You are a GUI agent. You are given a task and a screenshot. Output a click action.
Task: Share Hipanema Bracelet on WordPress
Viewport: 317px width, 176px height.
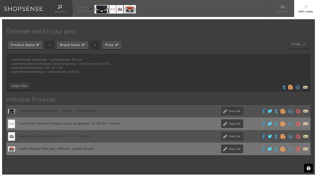click(x=290, y=136)
